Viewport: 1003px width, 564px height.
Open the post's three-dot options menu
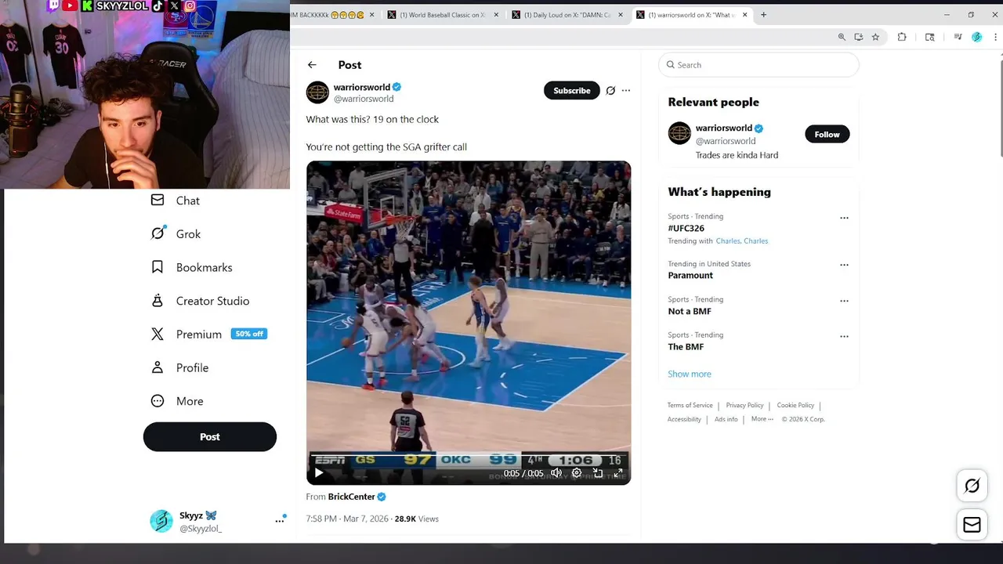point(626,91)
